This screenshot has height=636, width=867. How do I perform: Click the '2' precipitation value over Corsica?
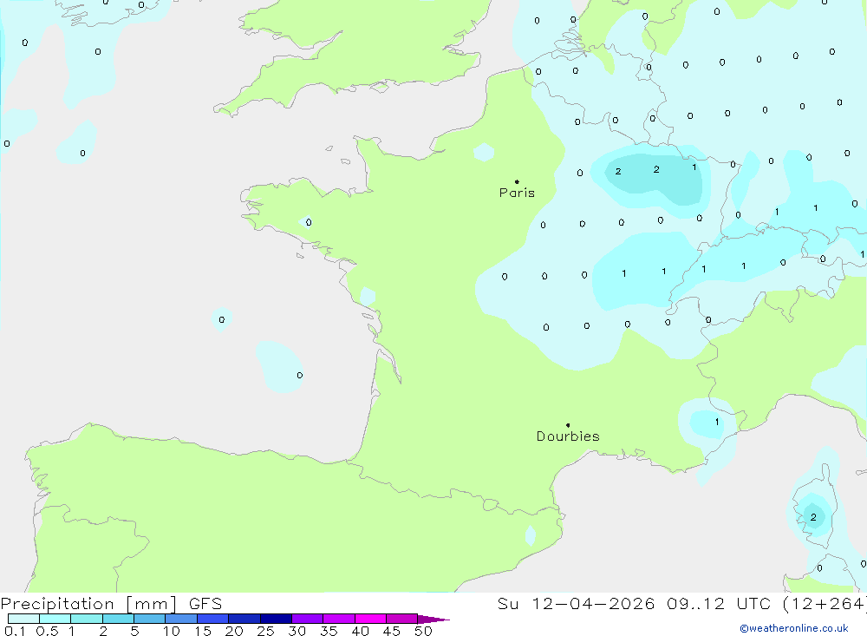[813, 517]
